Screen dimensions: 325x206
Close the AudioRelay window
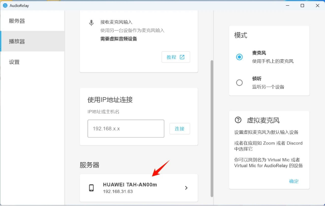(x=318, y=6)
